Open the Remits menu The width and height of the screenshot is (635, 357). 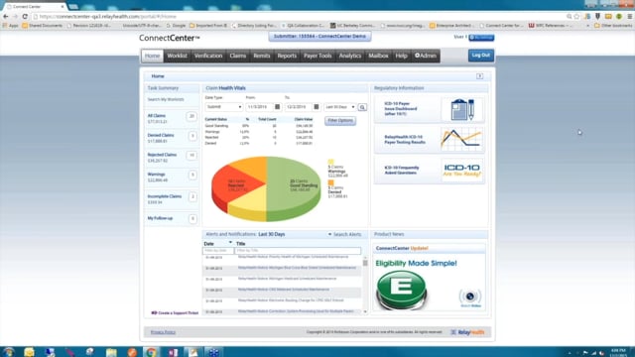[x=262, y=56]
